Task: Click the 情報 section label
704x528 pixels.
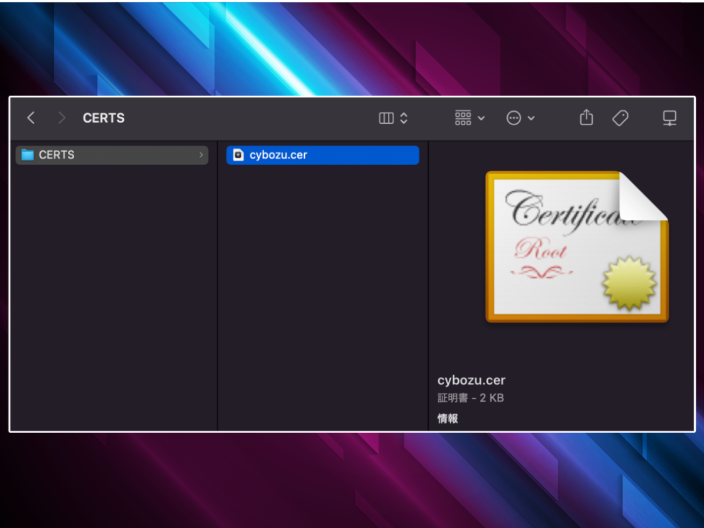Action: pos(448,419)
